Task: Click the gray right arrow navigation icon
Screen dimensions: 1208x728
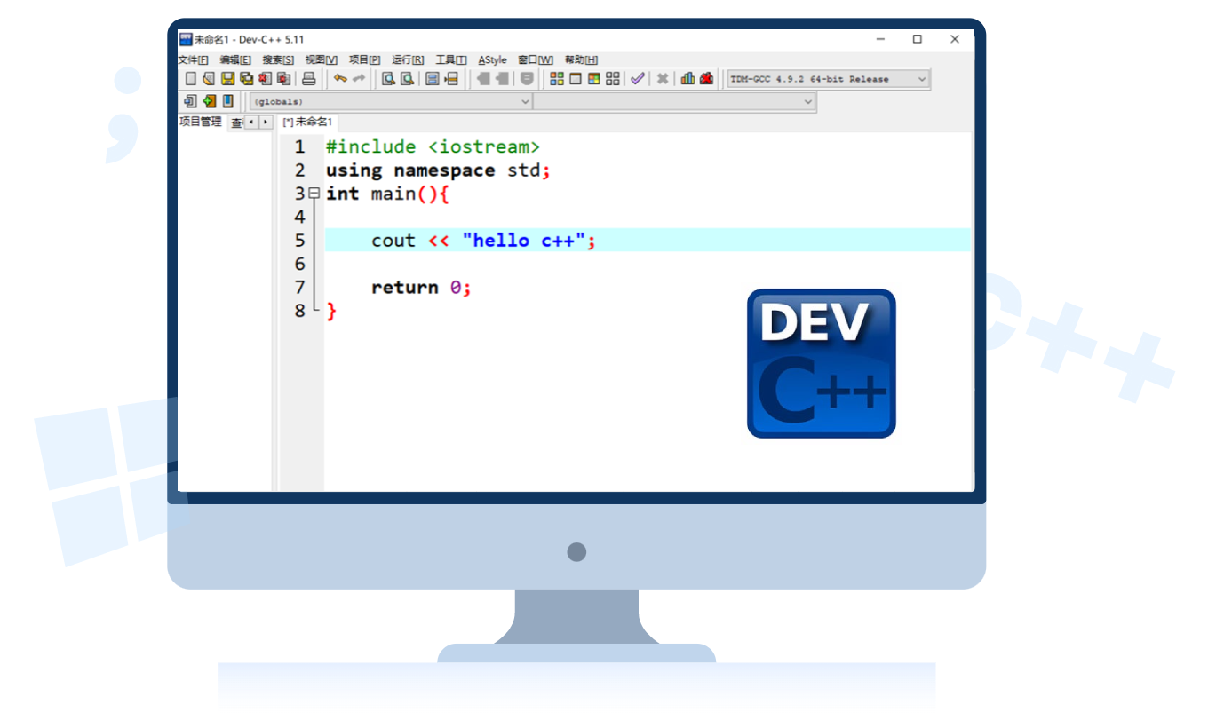Action: point(502,79)
